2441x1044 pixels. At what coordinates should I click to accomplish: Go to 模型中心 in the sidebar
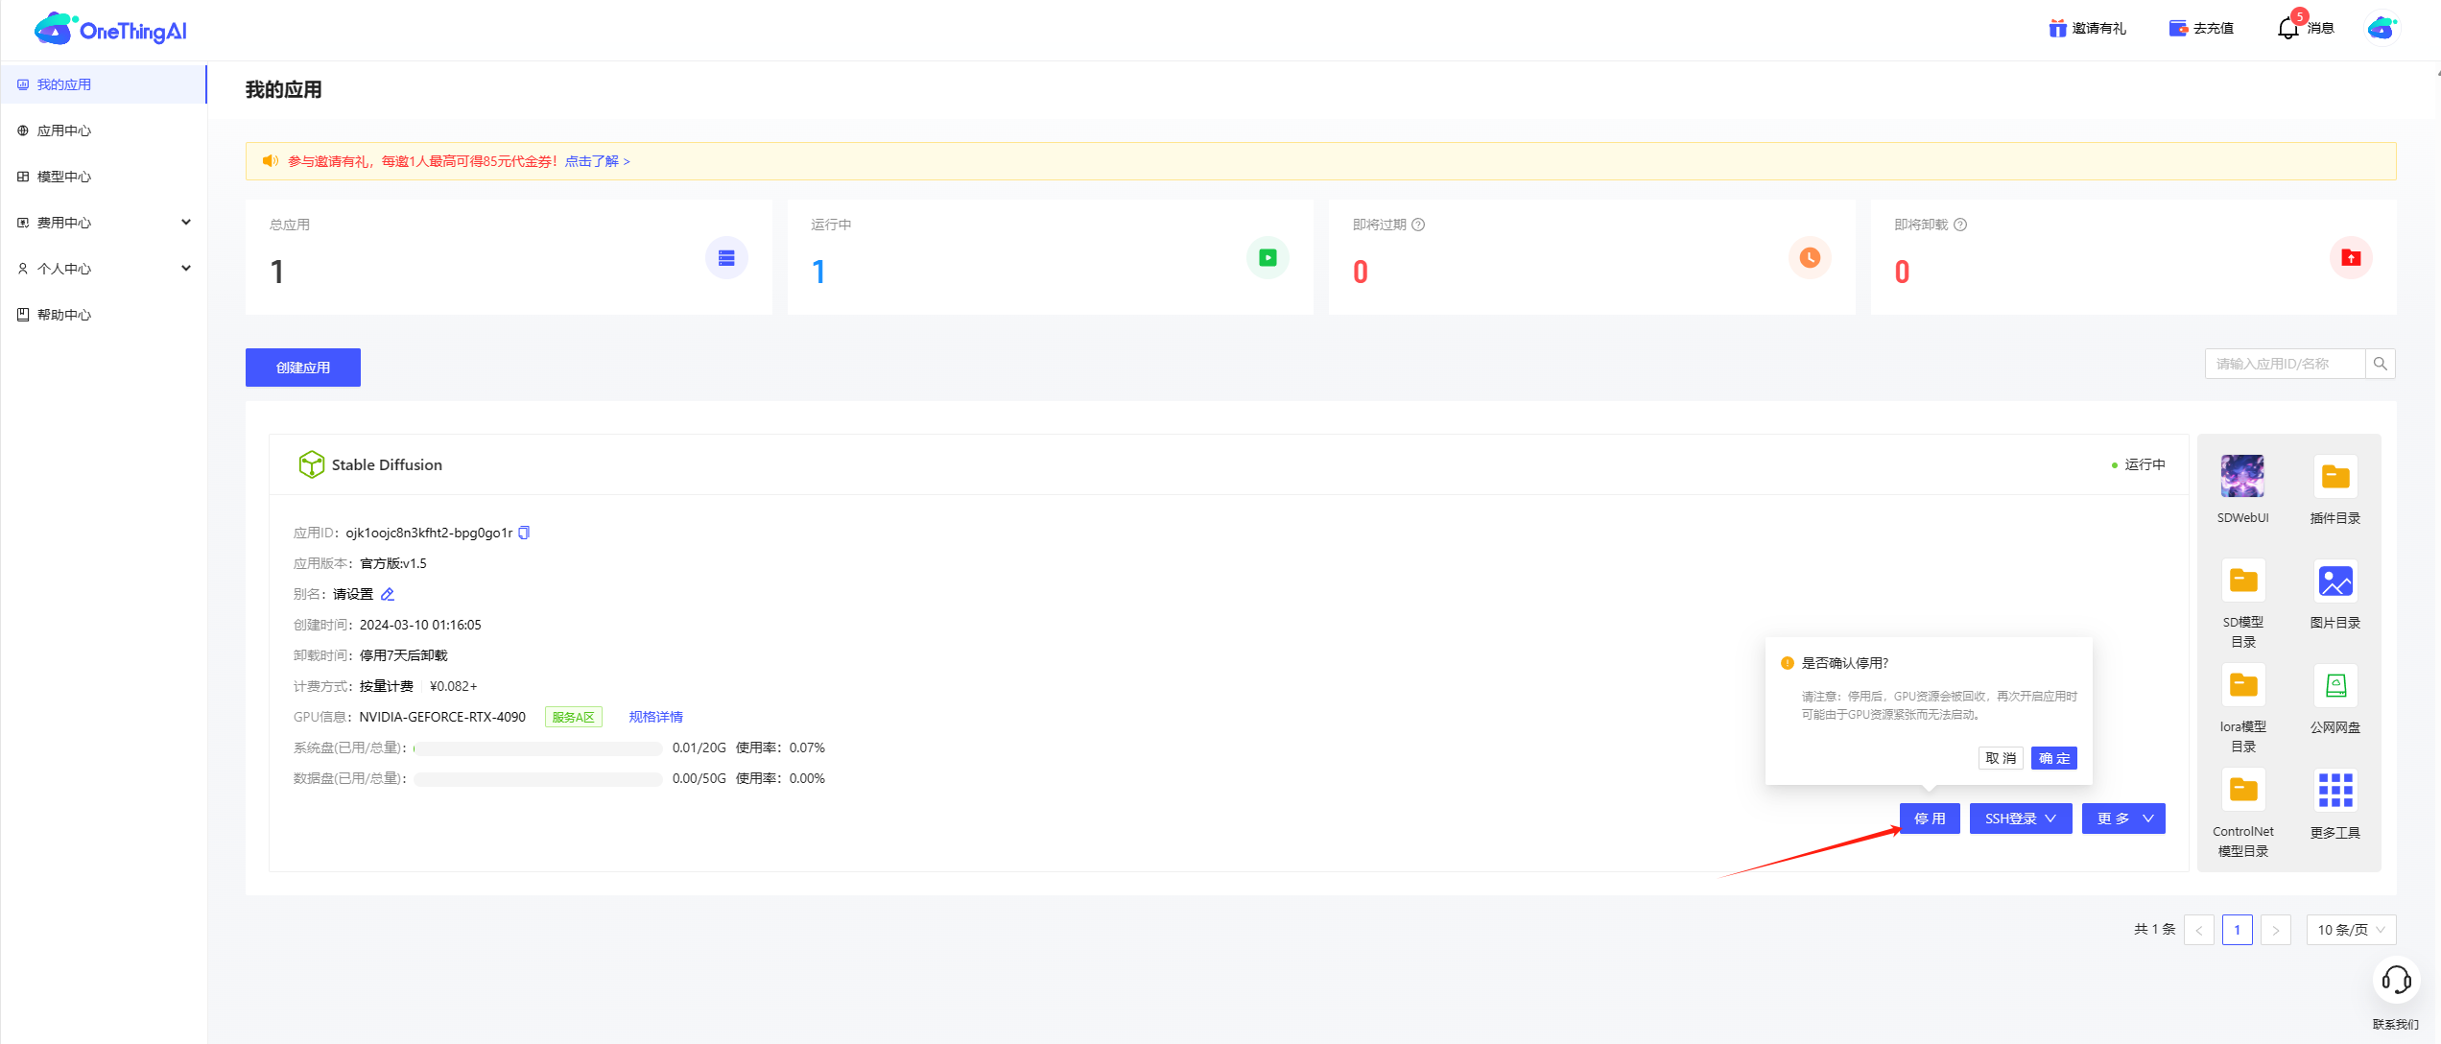tap(64, 177)
